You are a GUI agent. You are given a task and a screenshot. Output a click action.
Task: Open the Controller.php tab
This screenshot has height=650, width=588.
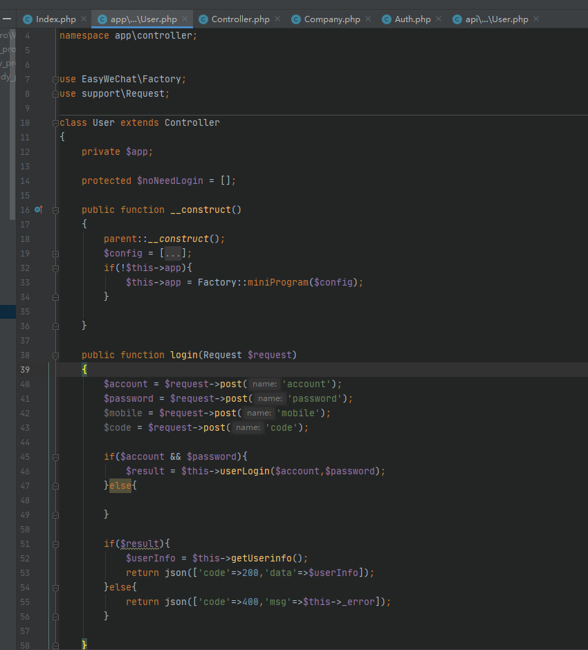(240, 19)
